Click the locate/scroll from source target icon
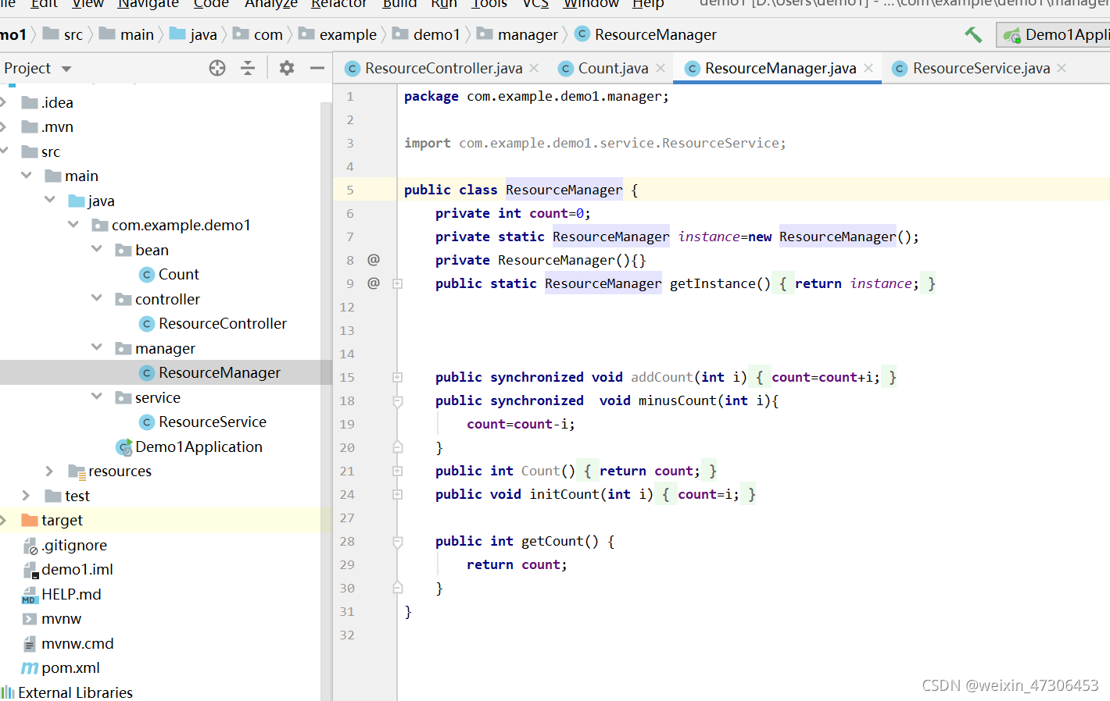The image size is (1110, 701). pyautogui.click(x=217, y=68)
